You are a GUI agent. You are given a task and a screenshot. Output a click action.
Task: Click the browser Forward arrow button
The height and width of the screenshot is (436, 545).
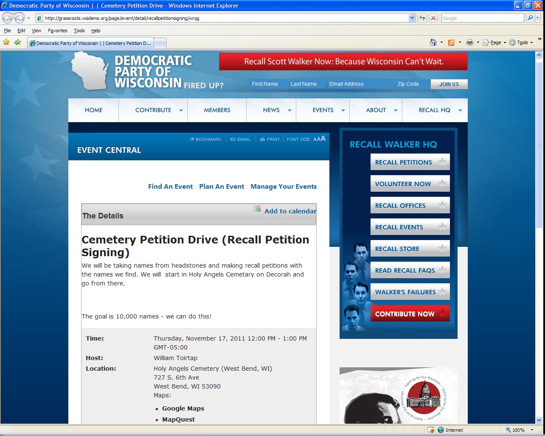pos(19,18)
